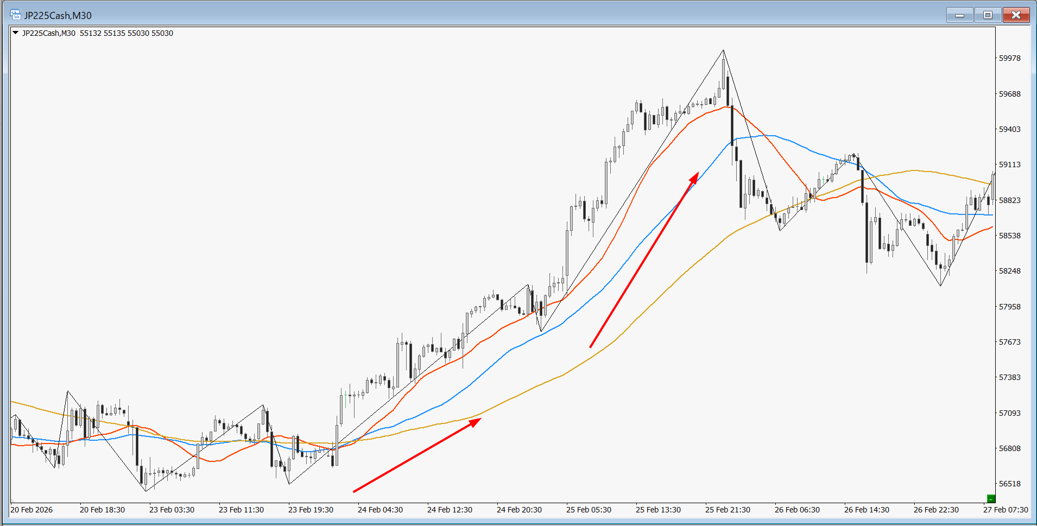This screenshot has width=1037, height=526.
Task: Click the 24 Feb 12:30 time label
Action: point(450,510)
